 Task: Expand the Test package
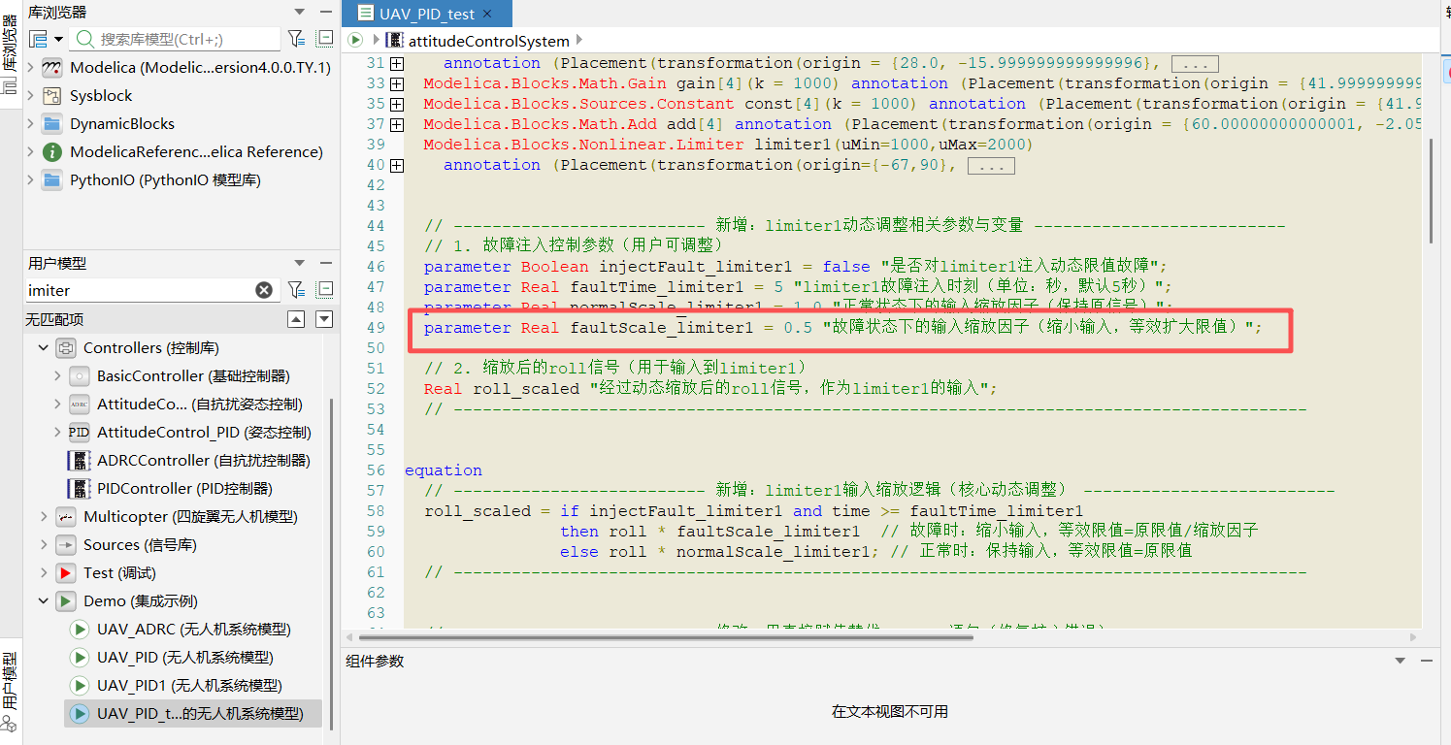(44, 573)
